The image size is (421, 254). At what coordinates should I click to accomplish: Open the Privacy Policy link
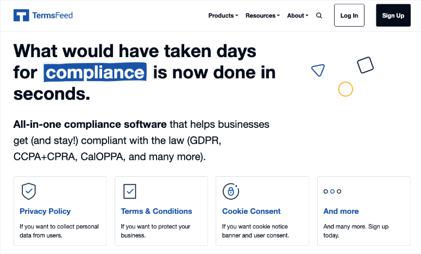click(x=45, y=211)
